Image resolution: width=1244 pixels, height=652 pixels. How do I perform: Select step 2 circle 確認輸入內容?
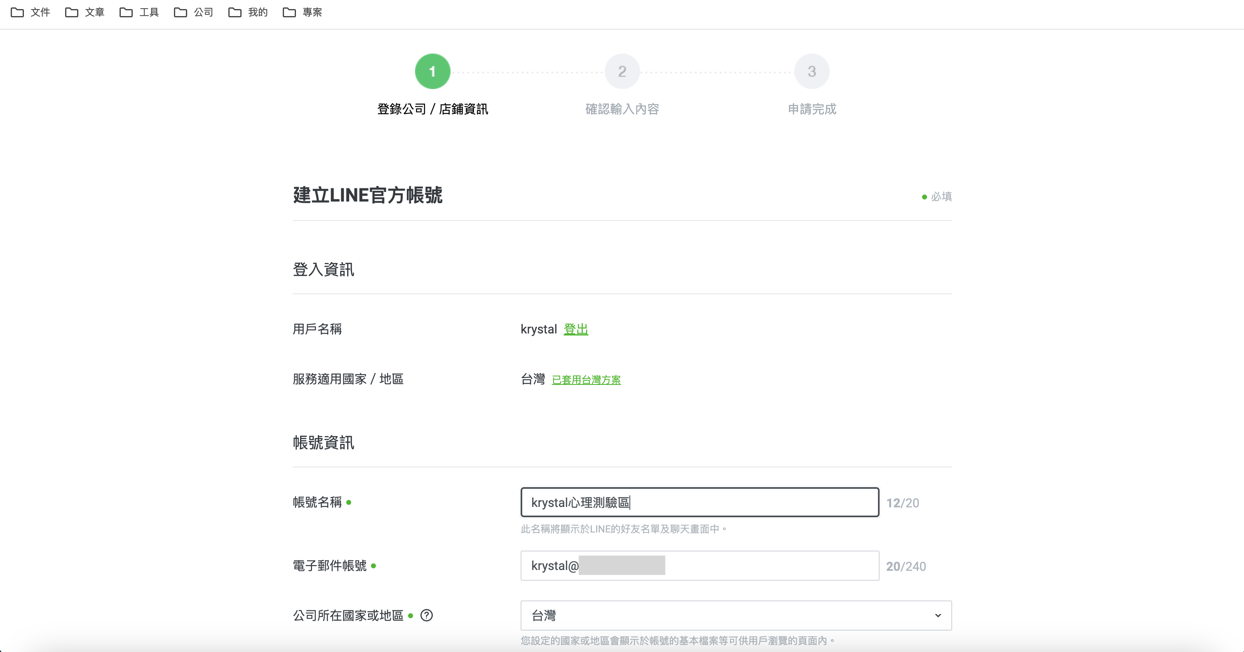[x=622, y=71]
